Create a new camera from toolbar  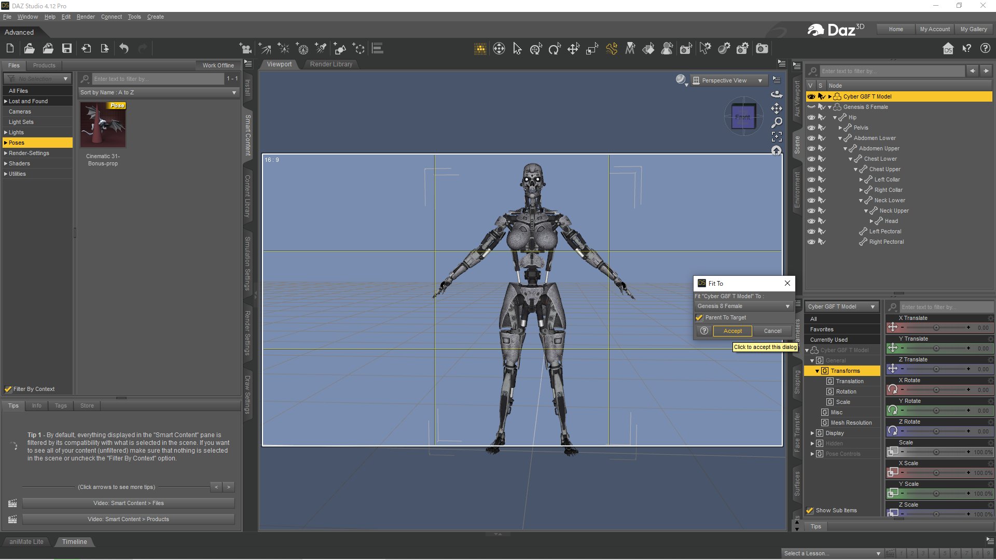coord(245,49)
